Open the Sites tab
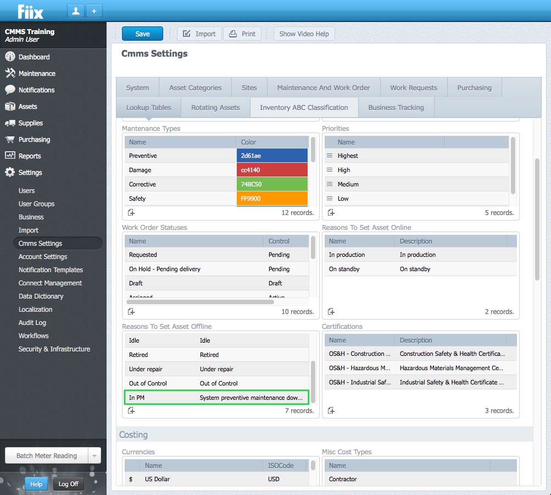The height and width of the screenshot is (495, 551). point(249,87)
